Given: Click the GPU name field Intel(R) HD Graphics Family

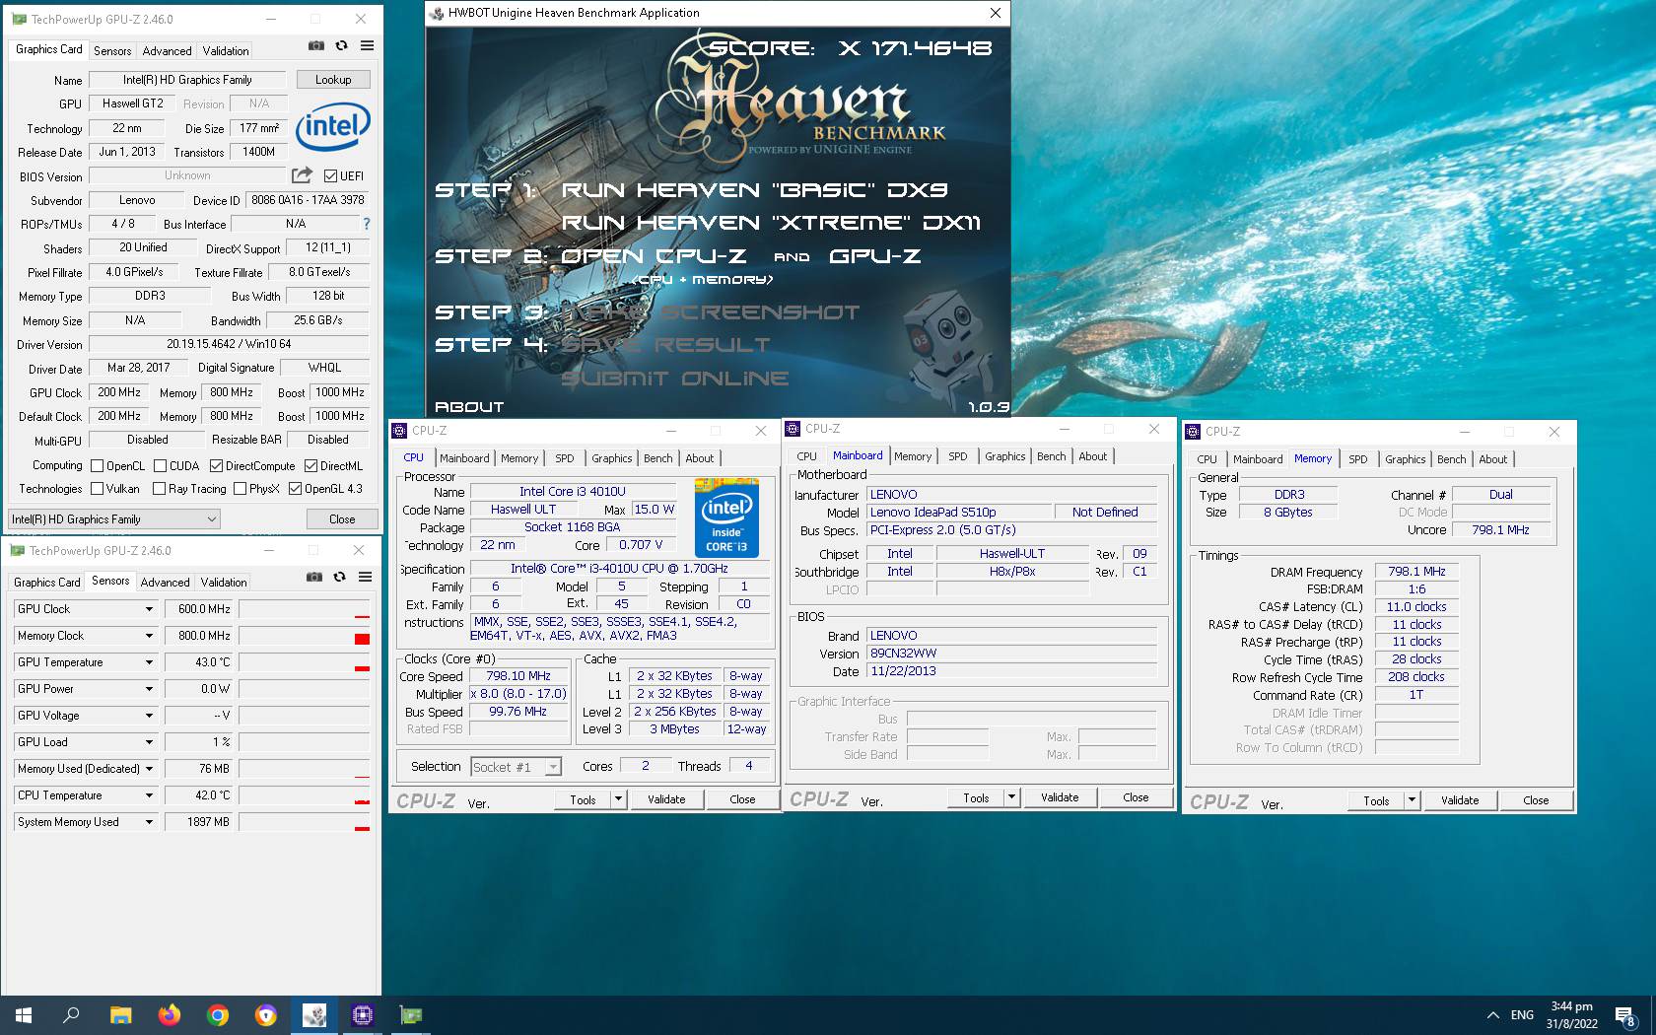Looking at the screenshot, I should click(x=187, y=80).
